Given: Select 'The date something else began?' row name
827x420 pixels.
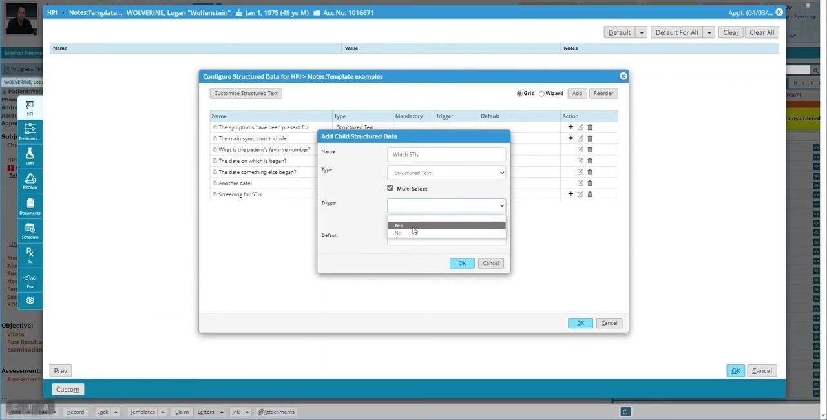Looking at the screenshot, I should (257, 172).
